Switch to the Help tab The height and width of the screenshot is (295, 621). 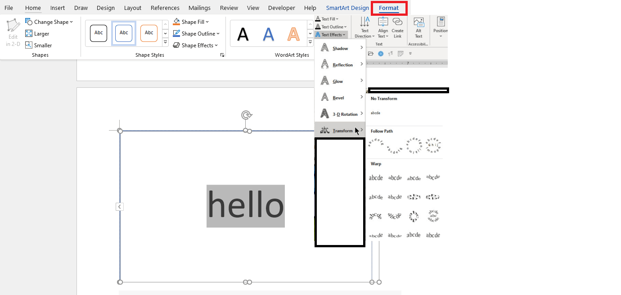[x=310, y=8]
